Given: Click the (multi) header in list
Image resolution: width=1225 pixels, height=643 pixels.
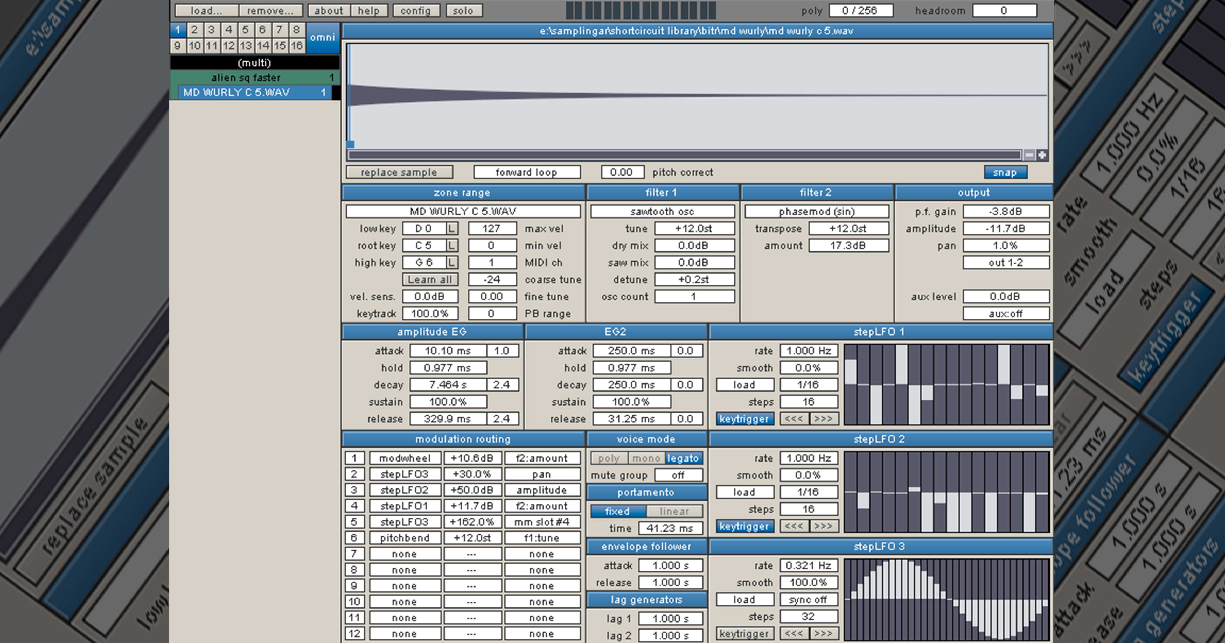Looking at the screenshot, I should tap(254, 63).
